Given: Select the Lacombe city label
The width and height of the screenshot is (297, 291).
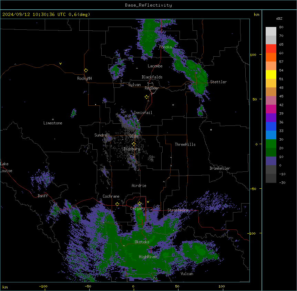Looking at the screenshot, I should point(155,66).
